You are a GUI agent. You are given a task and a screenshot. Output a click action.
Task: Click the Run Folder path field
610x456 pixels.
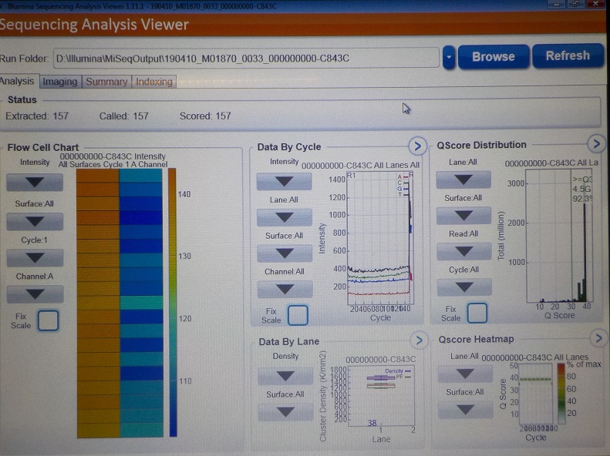tap(245, 58)
